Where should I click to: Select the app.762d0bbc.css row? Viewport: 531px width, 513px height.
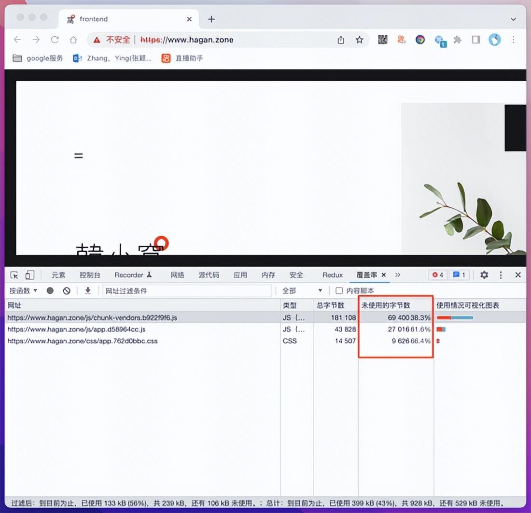(265, 341)
